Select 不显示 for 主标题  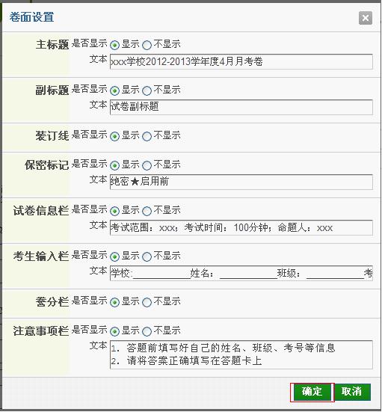pyautogui.click(x=147, y=45)
